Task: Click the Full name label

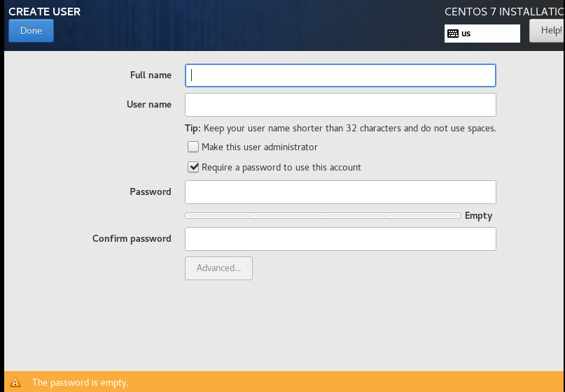Action: coord(151,75)
